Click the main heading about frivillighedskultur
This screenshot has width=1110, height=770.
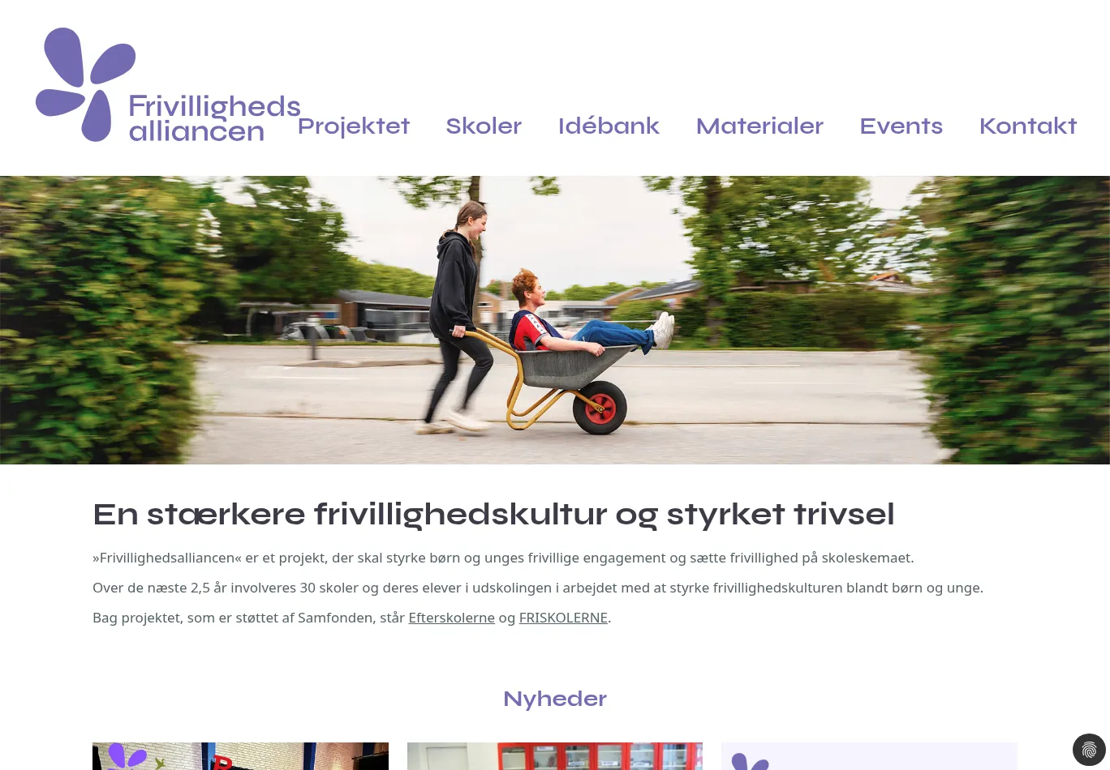[x=493, y=515]
